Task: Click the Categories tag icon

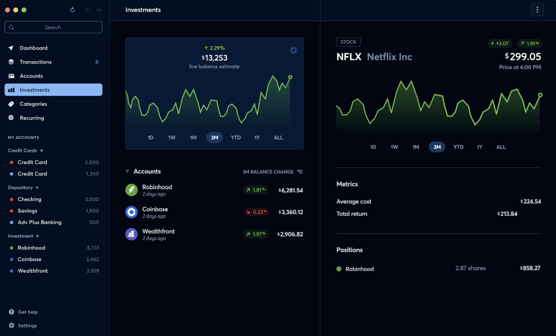Action: coord(11,104)
